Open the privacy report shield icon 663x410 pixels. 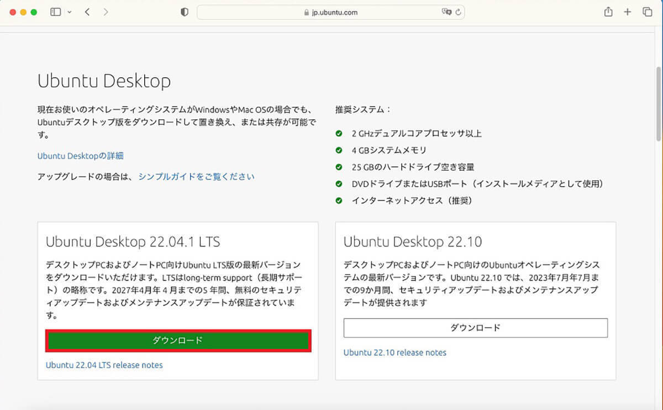185,12
